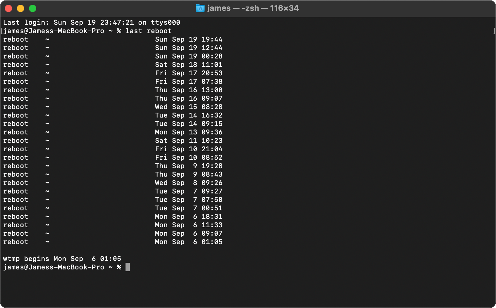Click the reboot entry Tue Sep 7 07:50
The image size is (496, 308).
(113, 200)
